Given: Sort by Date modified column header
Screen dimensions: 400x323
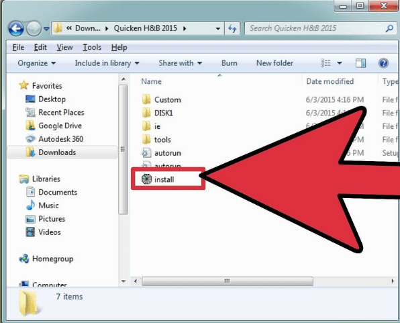Looking at the screenshot, I should click(x=330, y=81).
